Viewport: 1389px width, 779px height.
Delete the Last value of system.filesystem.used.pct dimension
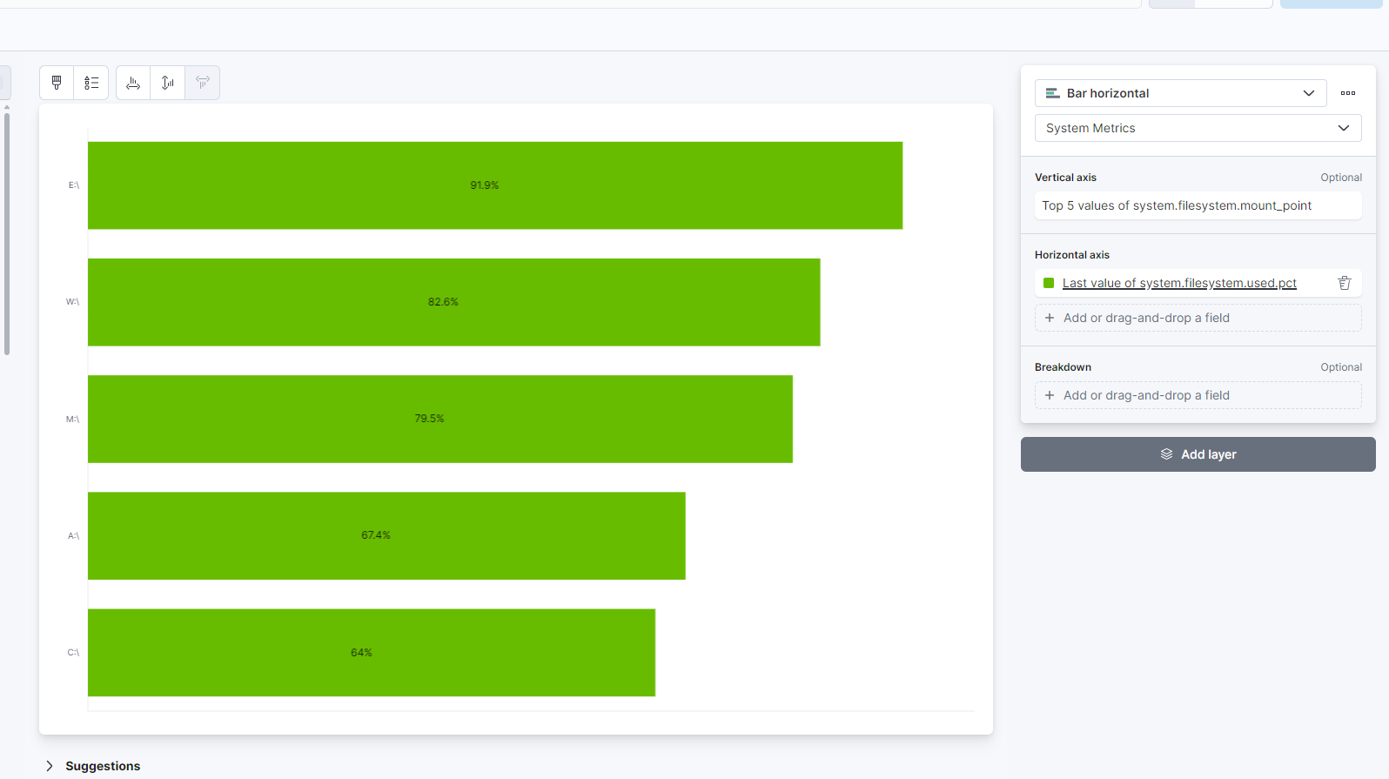(1345, 283)
